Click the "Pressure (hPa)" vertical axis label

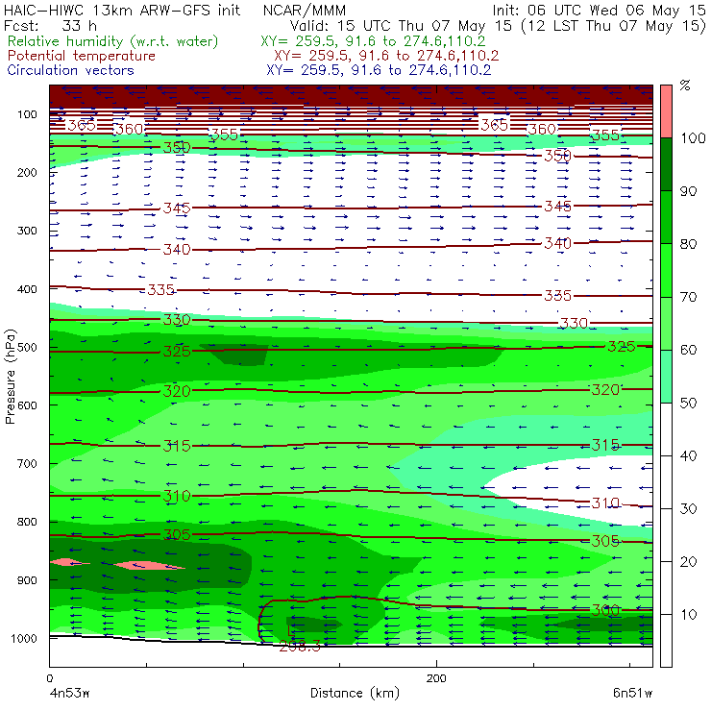click(x=10, y=377)
